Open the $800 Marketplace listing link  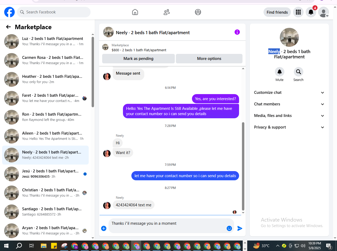click(139, 50)
